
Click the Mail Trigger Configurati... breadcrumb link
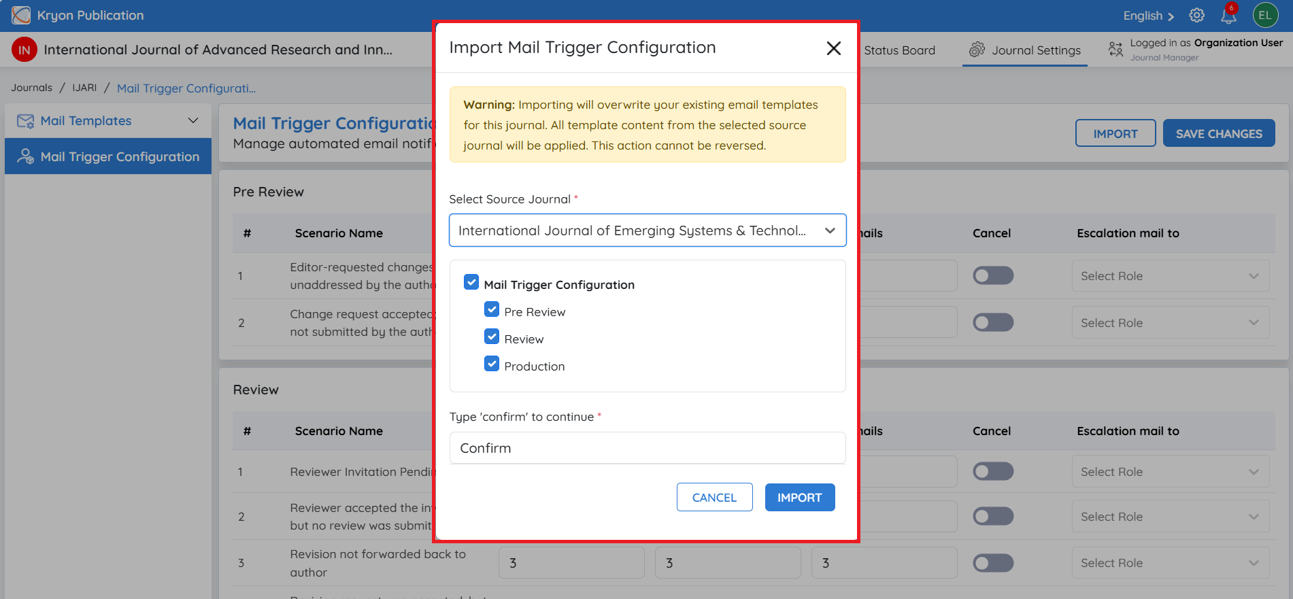click(x=186, y=88)
